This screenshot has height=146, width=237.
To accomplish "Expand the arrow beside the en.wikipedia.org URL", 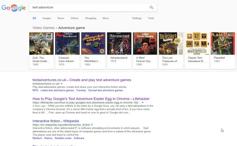I will click(92, 125).
